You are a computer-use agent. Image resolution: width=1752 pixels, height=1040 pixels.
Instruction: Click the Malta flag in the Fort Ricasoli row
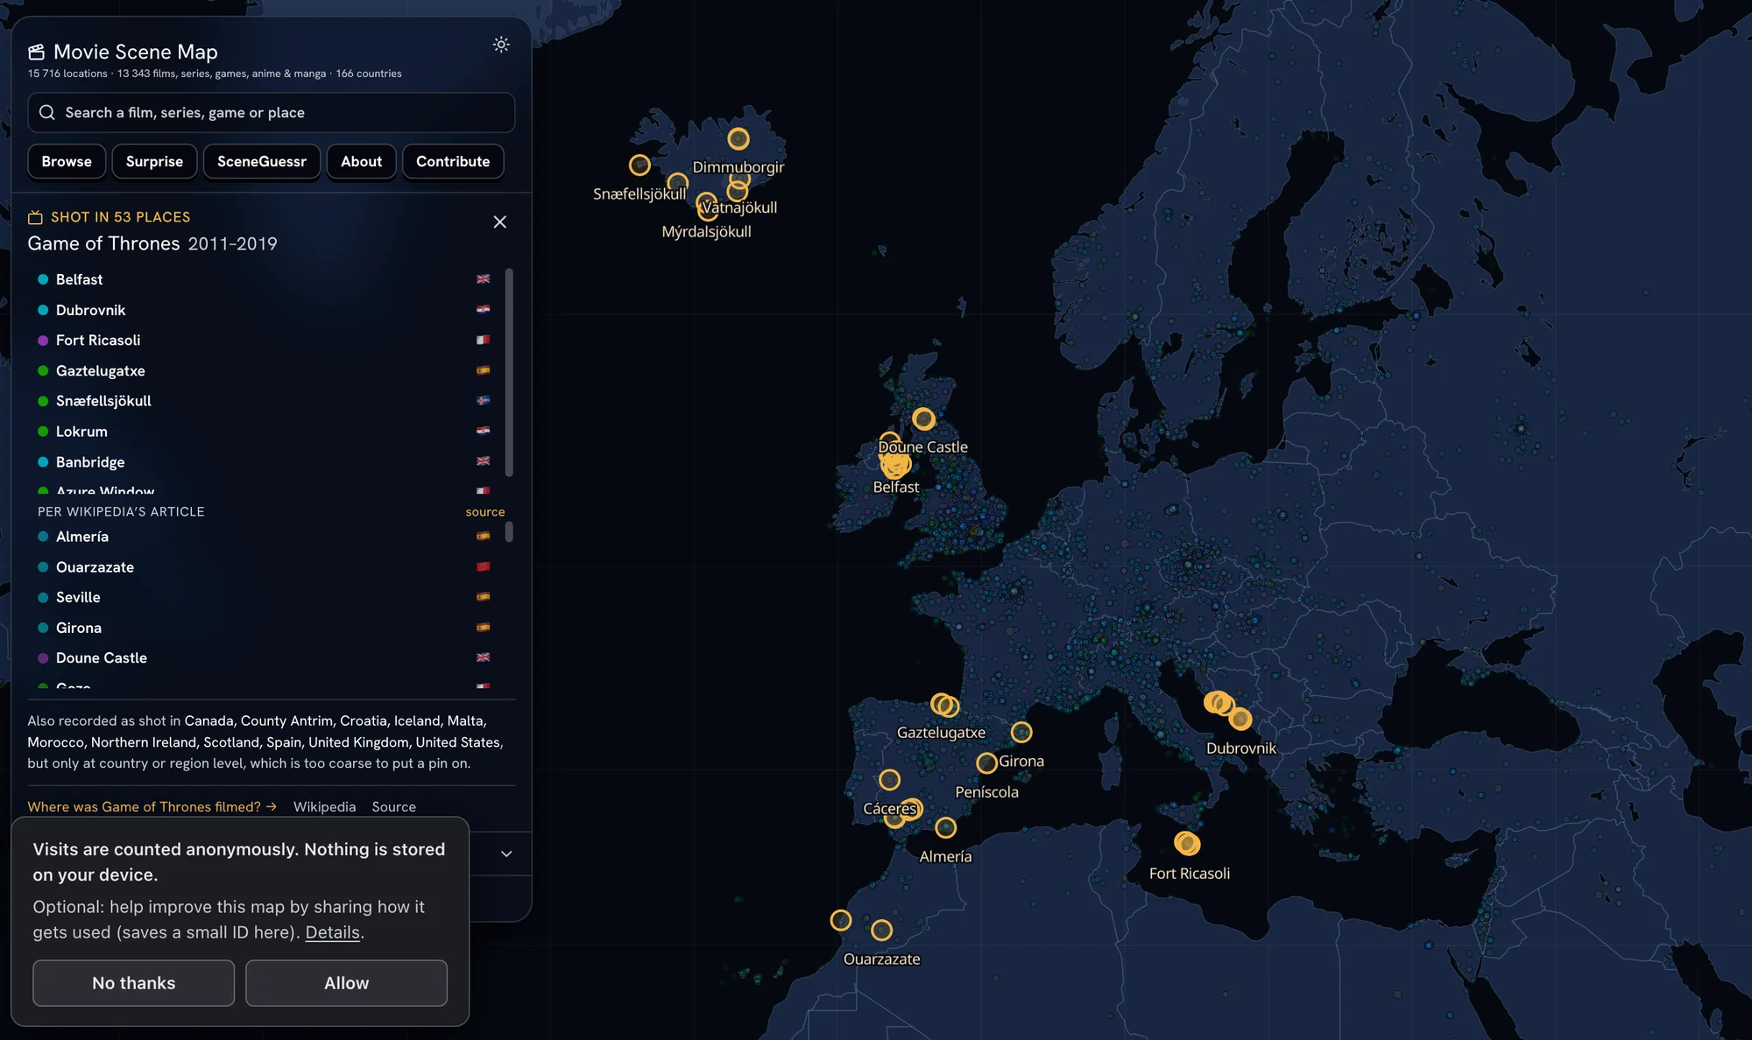click(483, 340)
